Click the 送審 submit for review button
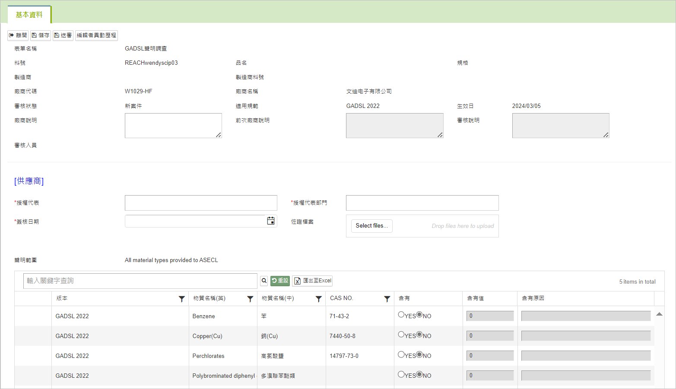The height and width of the screenshot is (389, 676). click(x=63, y=35)
